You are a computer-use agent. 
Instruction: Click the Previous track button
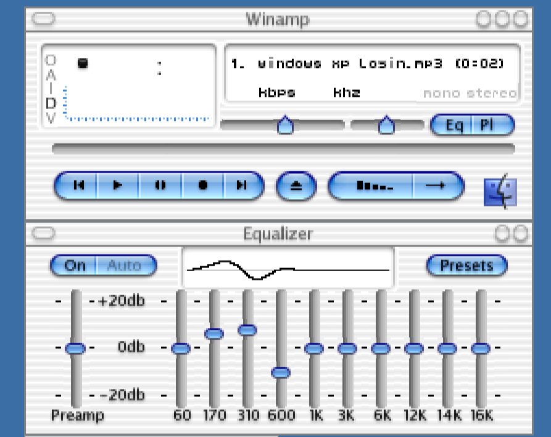tap(78, 186)
